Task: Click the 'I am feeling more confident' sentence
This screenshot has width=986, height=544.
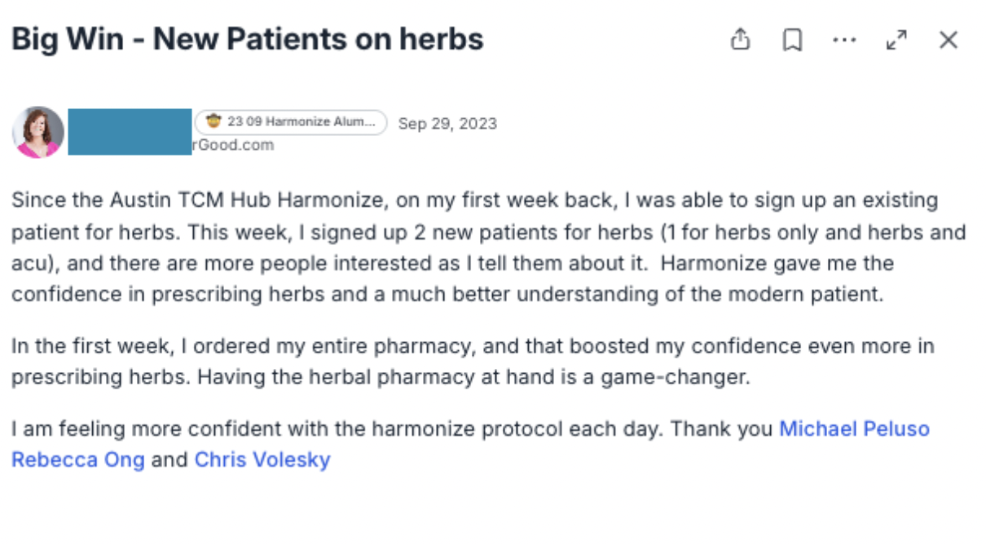Action: (391, 428)
